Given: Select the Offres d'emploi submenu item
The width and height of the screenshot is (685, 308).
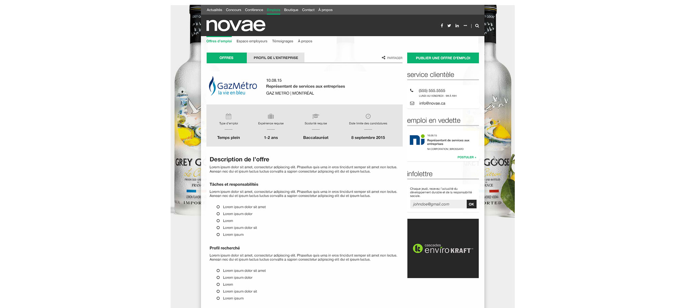Looking at the screenshot, I should pyautogui.click(x=219, y=41).
